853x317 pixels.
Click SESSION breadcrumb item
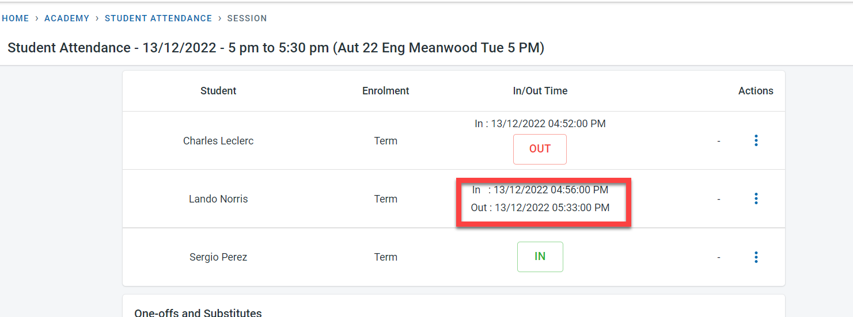click(x=247, y=18)
